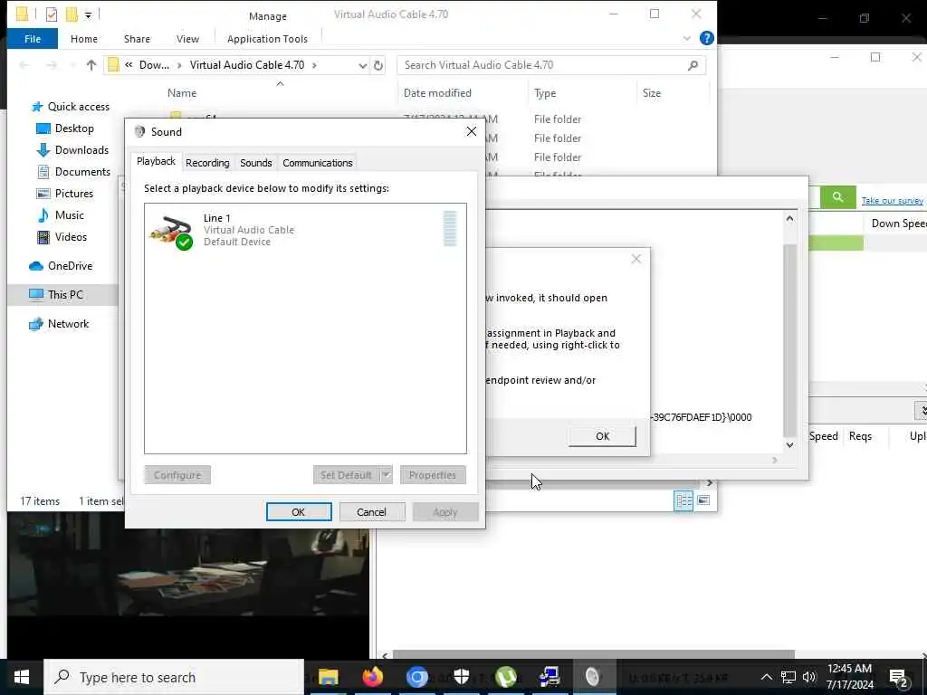
Task: Open Application Tools ribbon tab
Action: (267, 38)
